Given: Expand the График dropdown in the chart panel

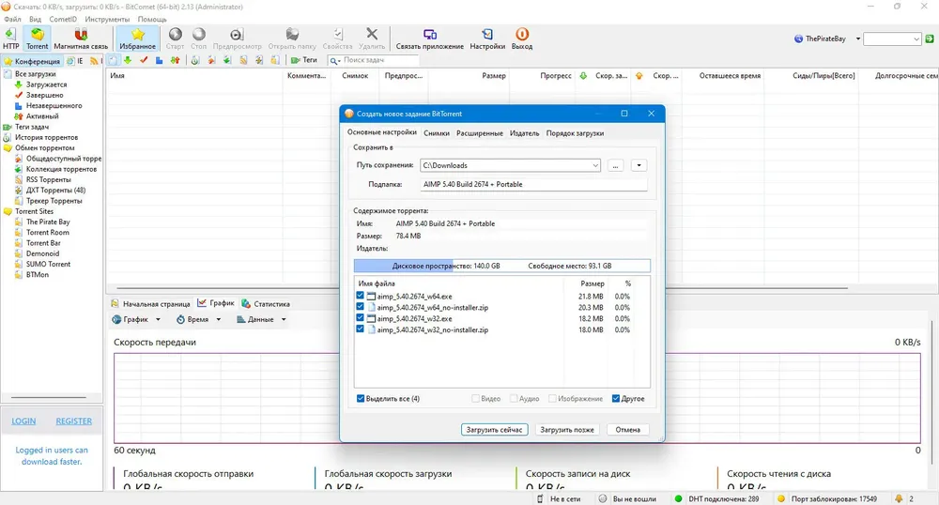Looking at the screenshot, I should [x=158, y=319].
